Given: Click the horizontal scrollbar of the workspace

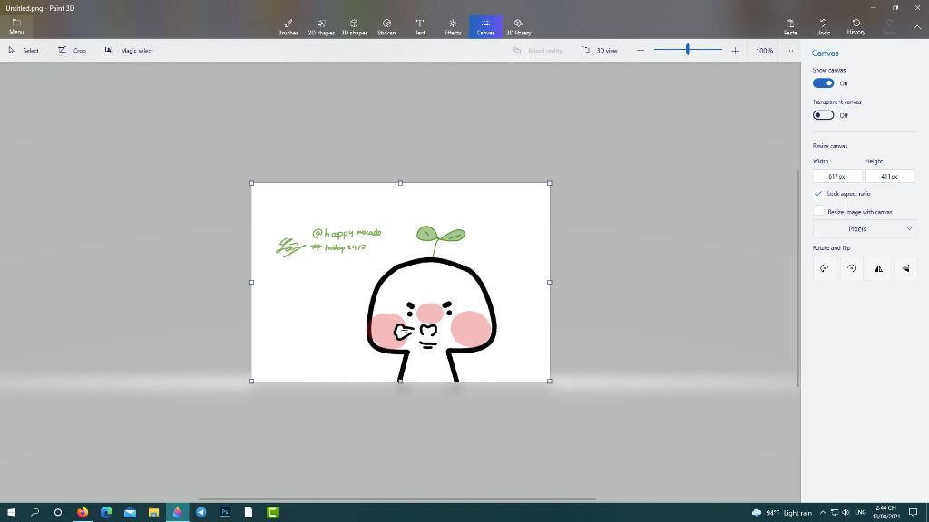Looking at the screenshot, I should 396,499.
